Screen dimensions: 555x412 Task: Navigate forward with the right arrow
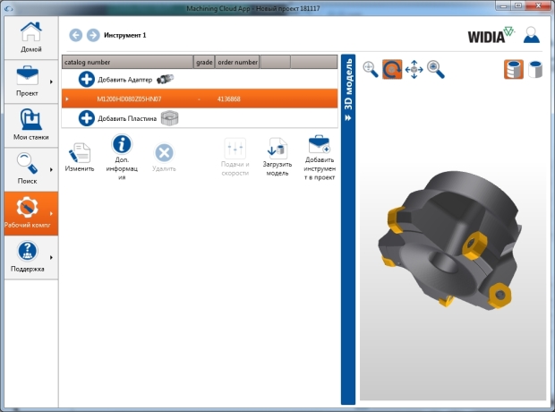click(x=93, y=35)
